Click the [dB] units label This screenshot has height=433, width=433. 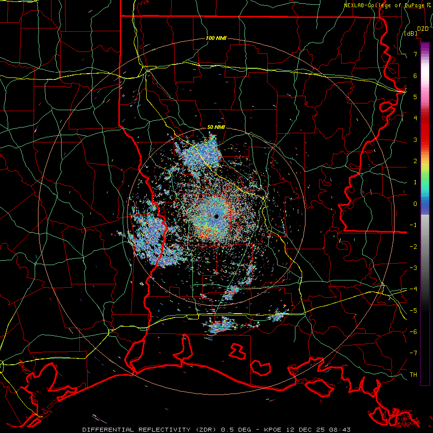[411, 34]
